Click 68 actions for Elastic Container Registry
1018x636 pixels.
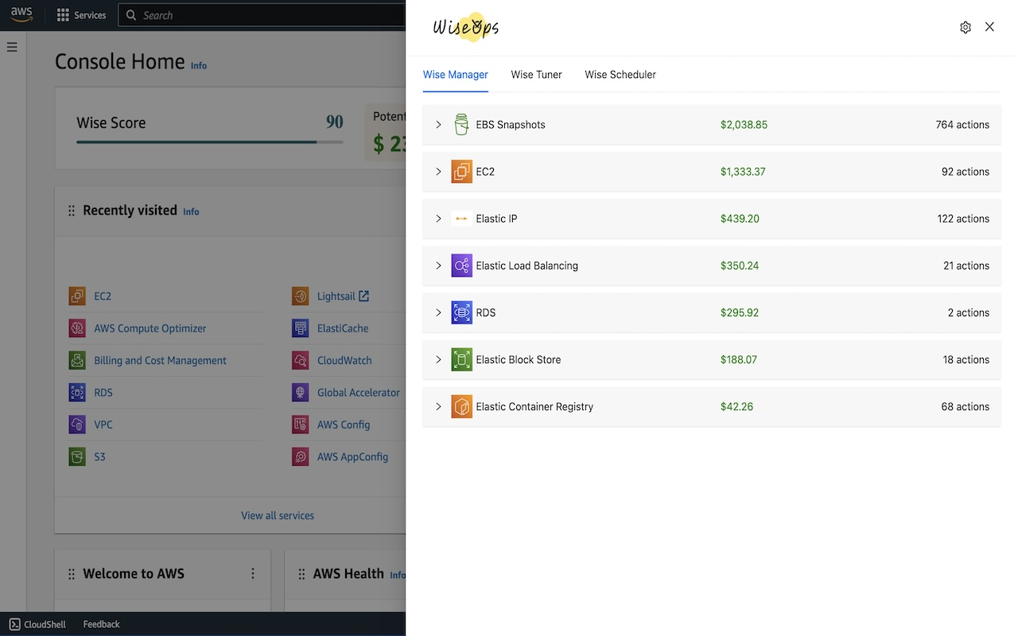tap(966, 406)
